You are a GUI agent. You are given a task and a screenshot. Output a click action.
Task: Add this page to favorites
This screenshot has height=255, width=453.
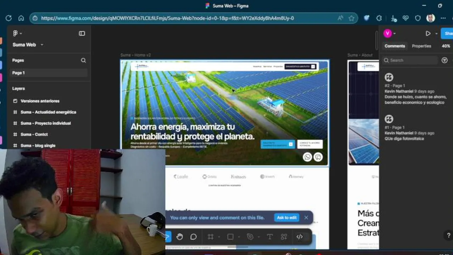point(352,18)
